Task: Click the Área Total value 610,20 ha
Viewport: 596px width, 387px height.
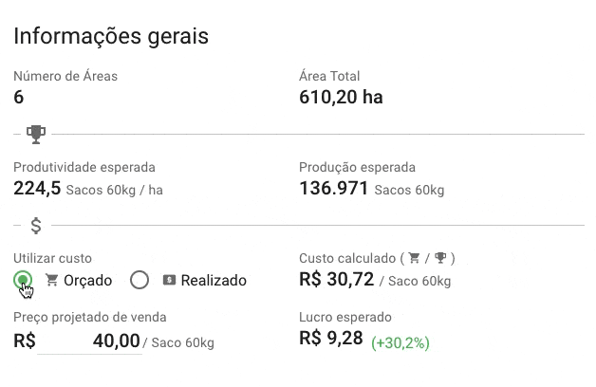Action: (x=341, y=97)
